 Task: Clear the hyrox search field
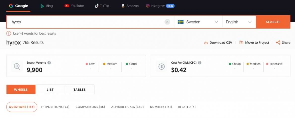[x=167, y=22]
